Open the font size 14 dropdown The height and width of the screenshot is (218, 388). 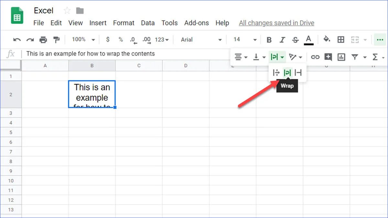click(x=245, y=40)
